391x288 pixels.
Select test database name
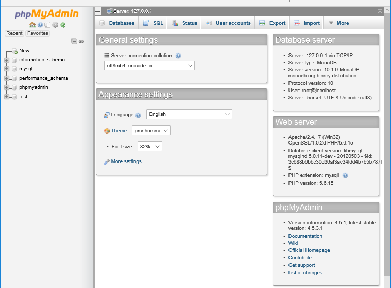click(x=23, y=97)
